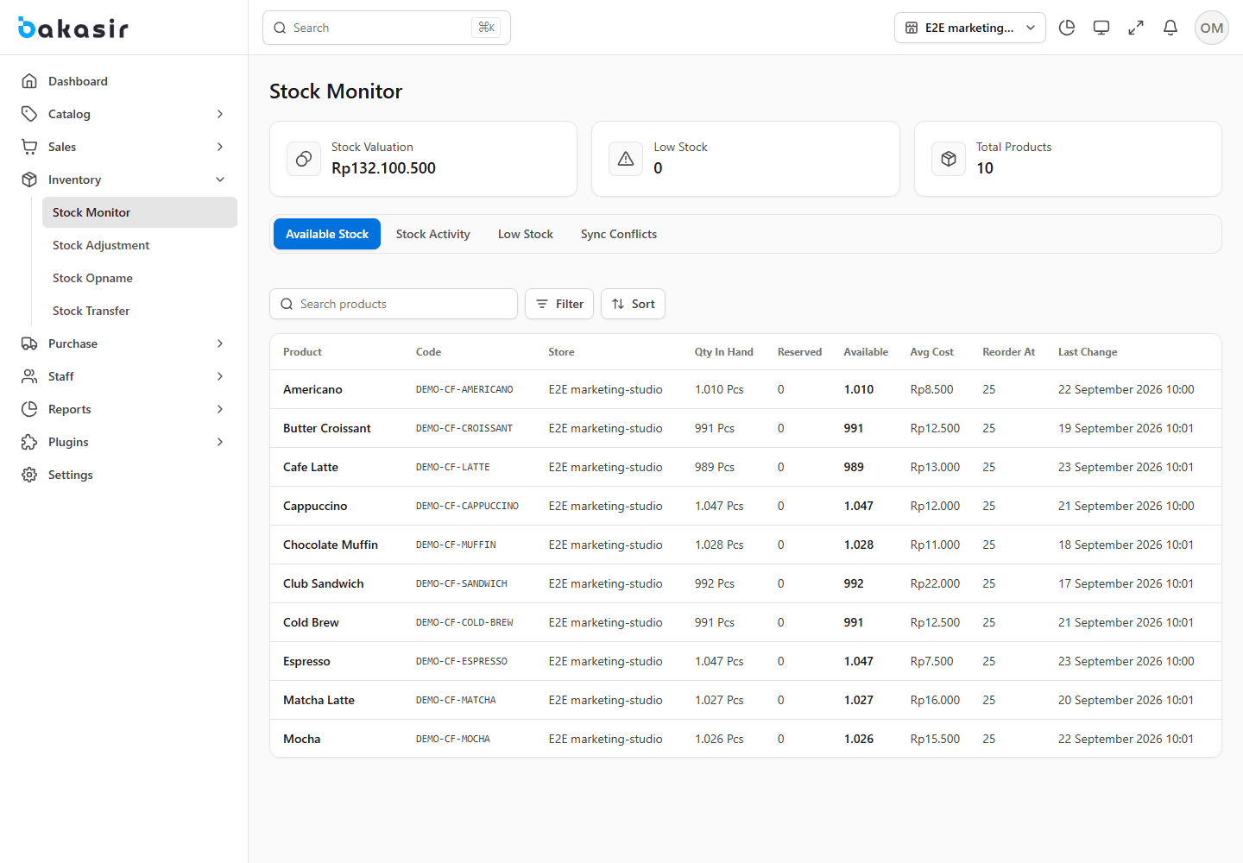The image size is (1243, 863).
Task: Click the Sales cart icon
Action: 29,147
